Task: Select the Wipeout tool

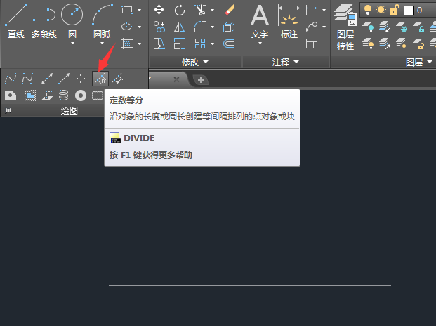Action: (29, 96)
